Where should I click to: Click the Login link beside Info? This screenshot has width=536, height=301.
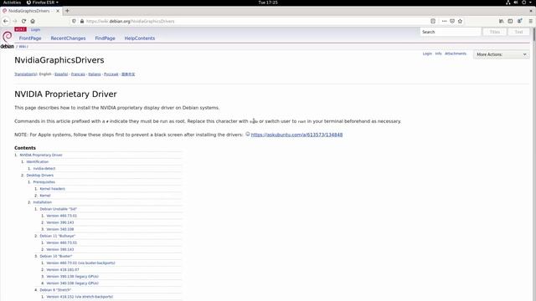[427, 54]
